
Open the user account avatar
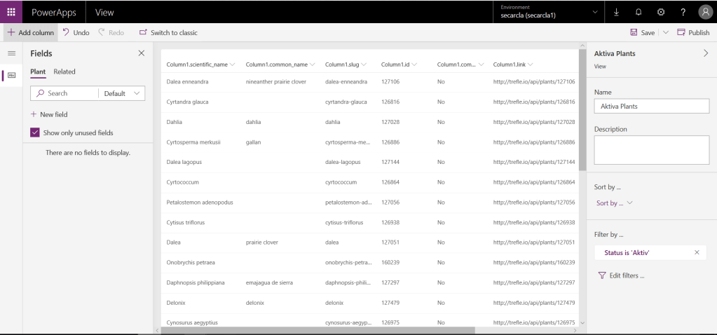point(705,12)
